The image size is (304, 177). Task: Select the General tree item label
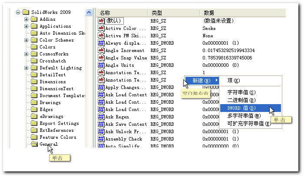pyautogui.click(x=49, y=144)
